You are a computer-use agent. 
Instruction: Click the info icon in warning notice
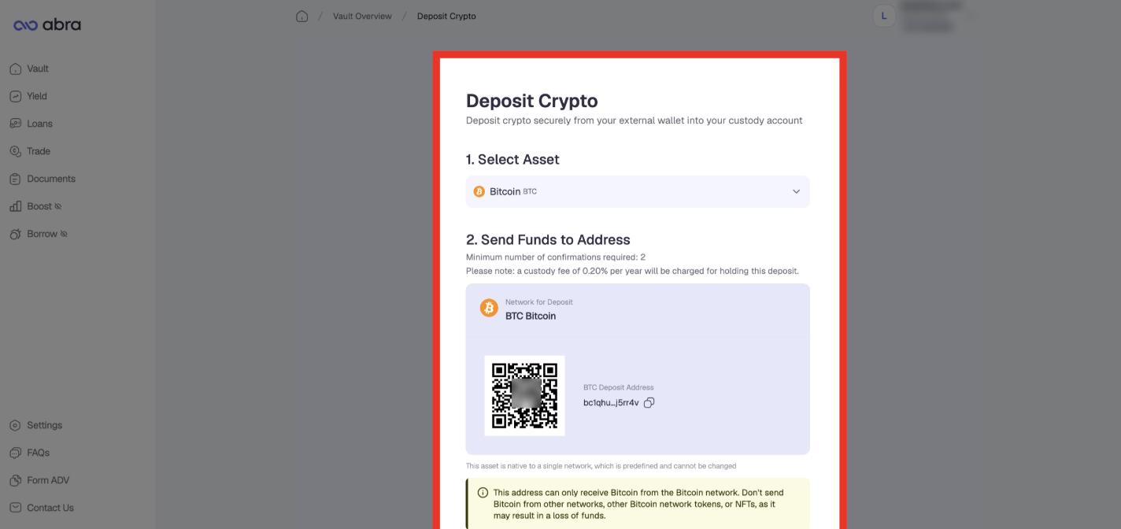[x=483, y=493]
